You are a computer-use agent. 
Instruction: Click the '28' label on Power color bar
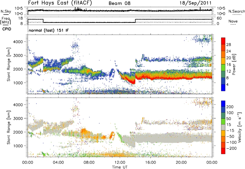(x=228, y=45)
